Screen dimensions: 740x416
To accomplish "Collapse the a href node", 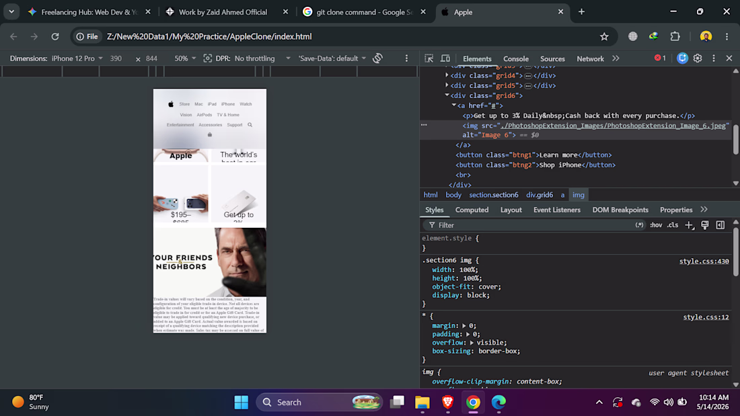I will coord(453,106).
